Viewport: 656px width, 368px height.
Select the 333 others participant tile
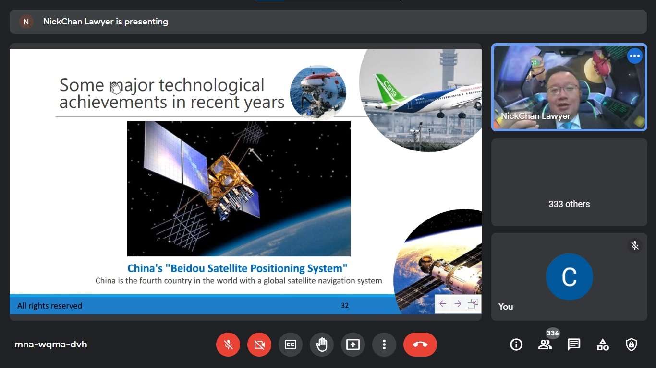[x=569, y=183]
